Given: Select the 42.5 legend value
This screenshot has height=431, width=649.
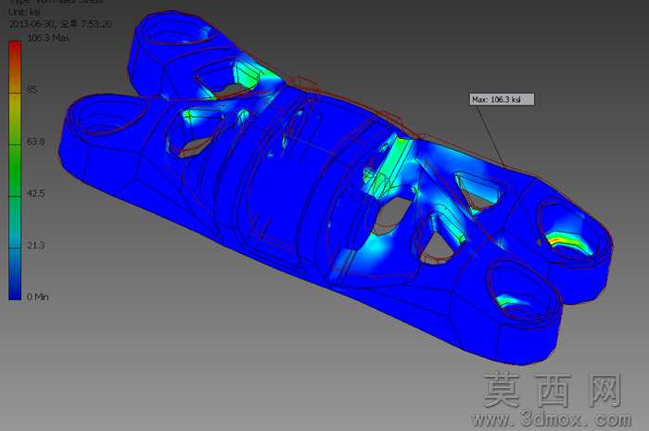Looking at the screenshot, I should [x=35, y=193].
